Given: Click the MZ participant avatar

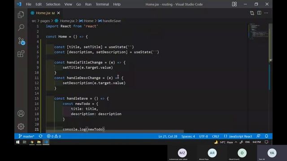Looking at the screenshot, I should [183, 153].
